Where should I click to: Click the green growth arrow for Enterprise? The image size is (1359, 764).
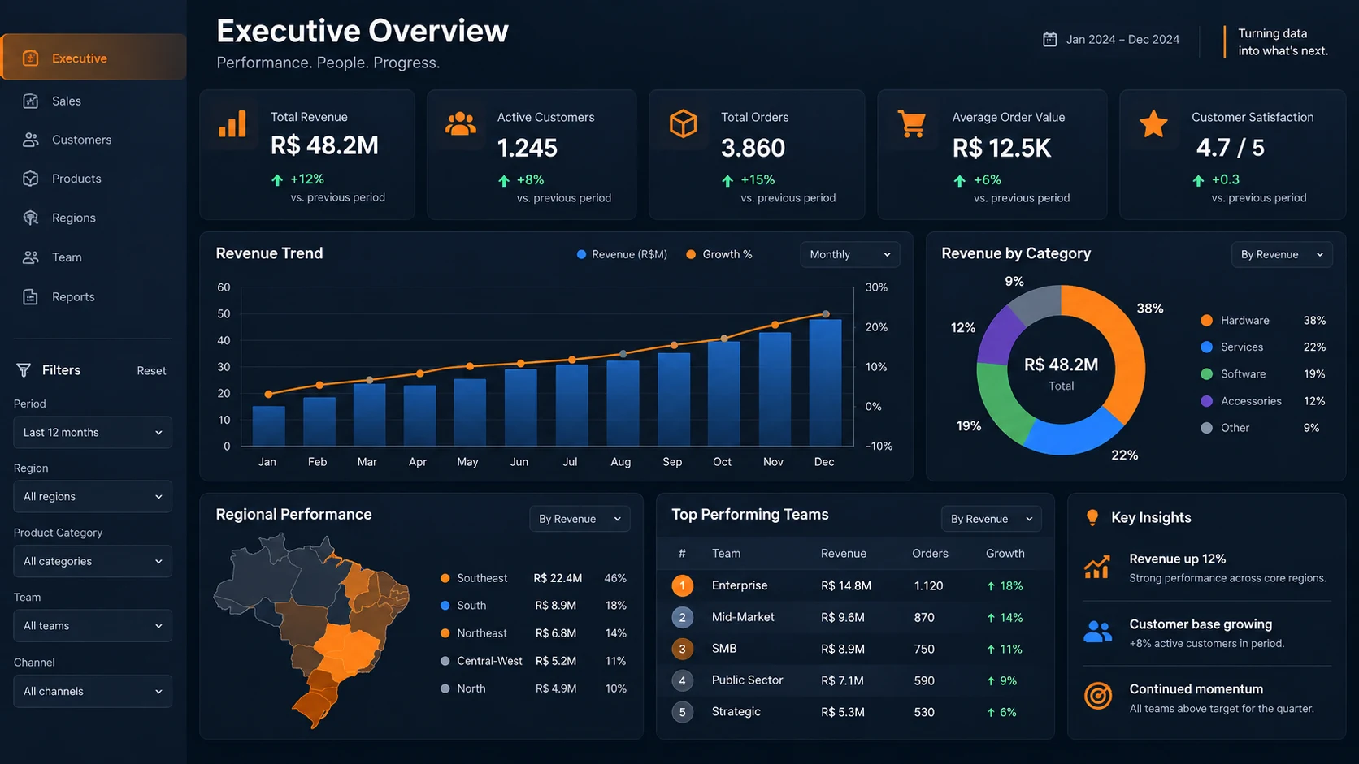991,586
